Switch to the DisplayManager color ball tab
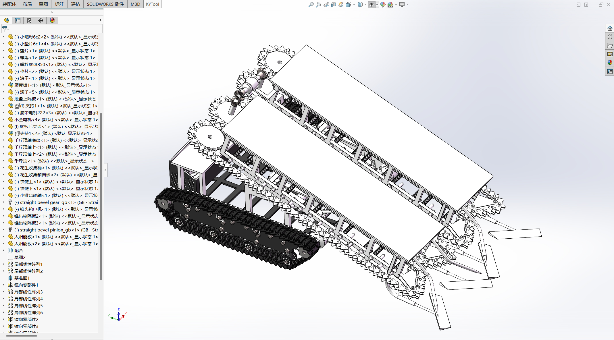 click(x=52, y=20)
